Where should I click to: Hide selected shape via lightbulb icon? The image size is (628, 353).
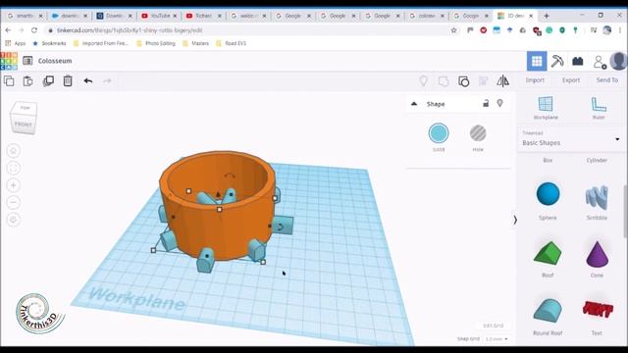coord(499,103)
